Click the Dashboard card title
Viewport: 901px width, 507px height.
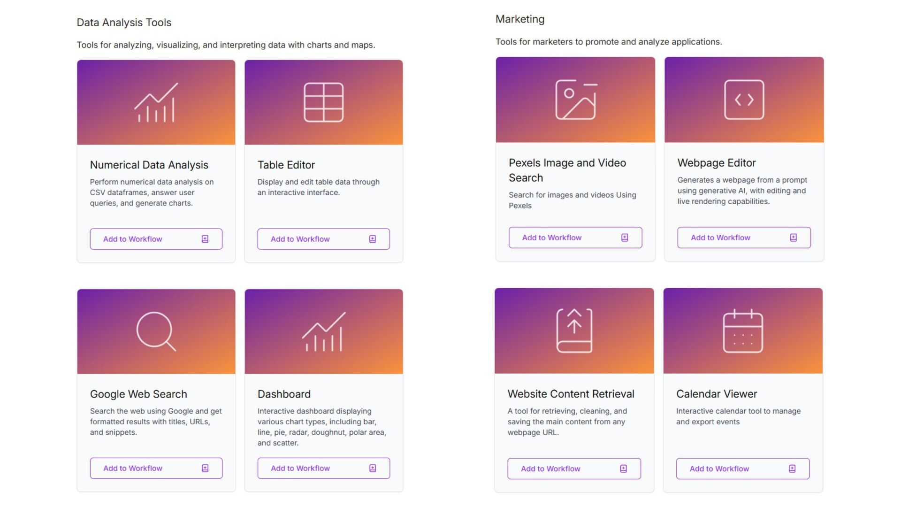284,394
